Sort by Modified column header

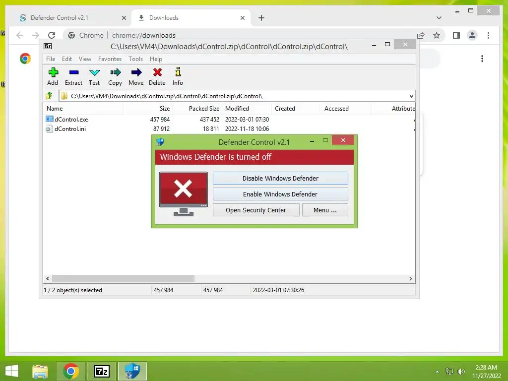point(247,109)
